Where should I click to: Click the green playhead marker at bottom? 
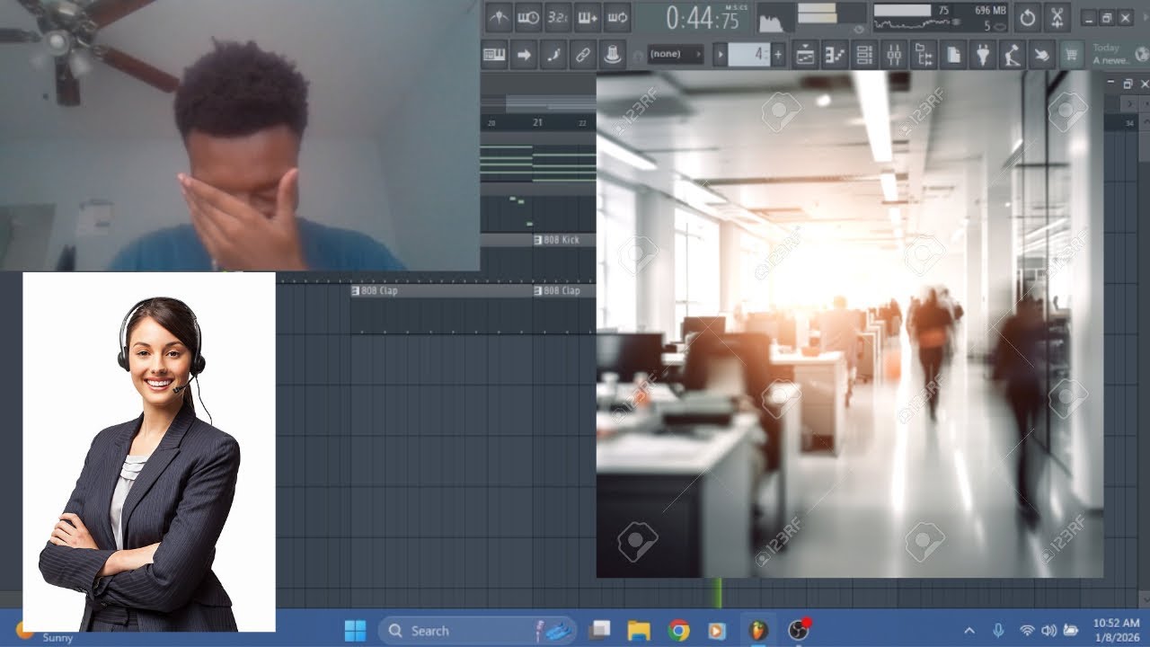pyautogui.click(x=718, y=593)
